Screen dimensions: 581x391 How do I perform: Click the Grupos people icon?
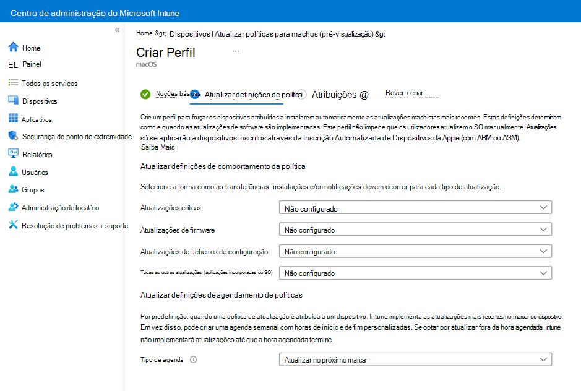pyautogui.click(x=14, y=189)
